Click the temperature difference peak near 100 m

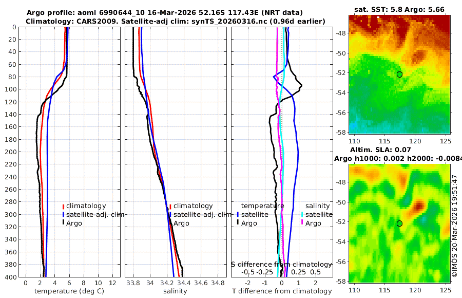[301, 86]
